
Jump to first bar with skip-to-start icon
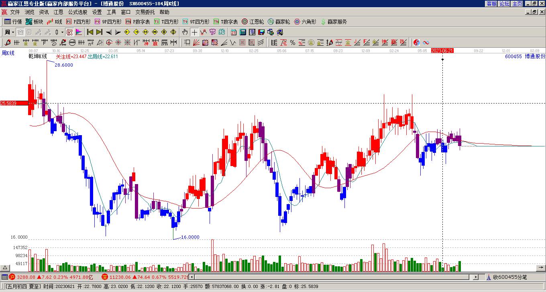[90, 32]
